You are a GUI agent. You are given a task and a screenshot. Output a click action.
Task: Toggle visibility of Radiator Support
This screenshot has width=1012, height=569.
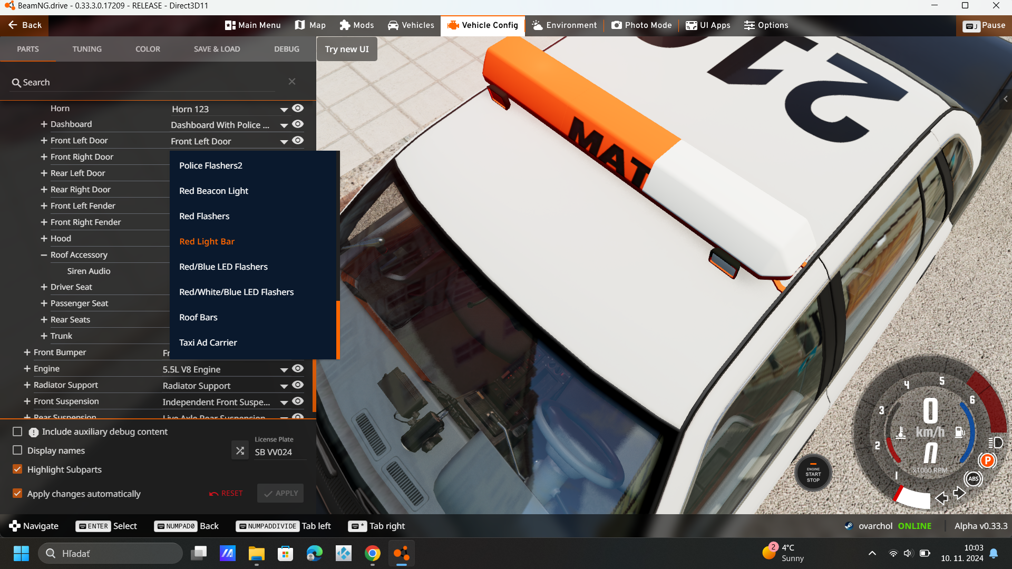pos(298,385)
